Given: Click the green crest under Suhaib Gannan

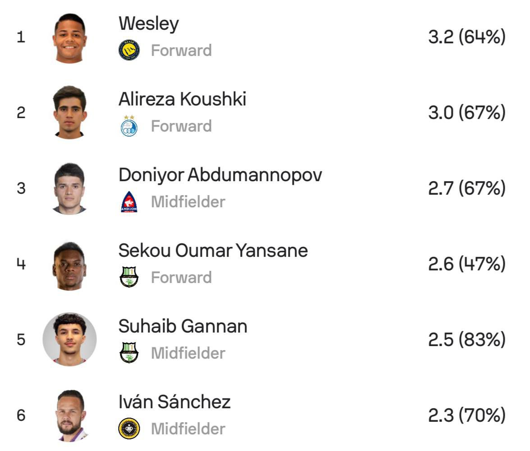Looking at the screenshot, I should (129, 353).
